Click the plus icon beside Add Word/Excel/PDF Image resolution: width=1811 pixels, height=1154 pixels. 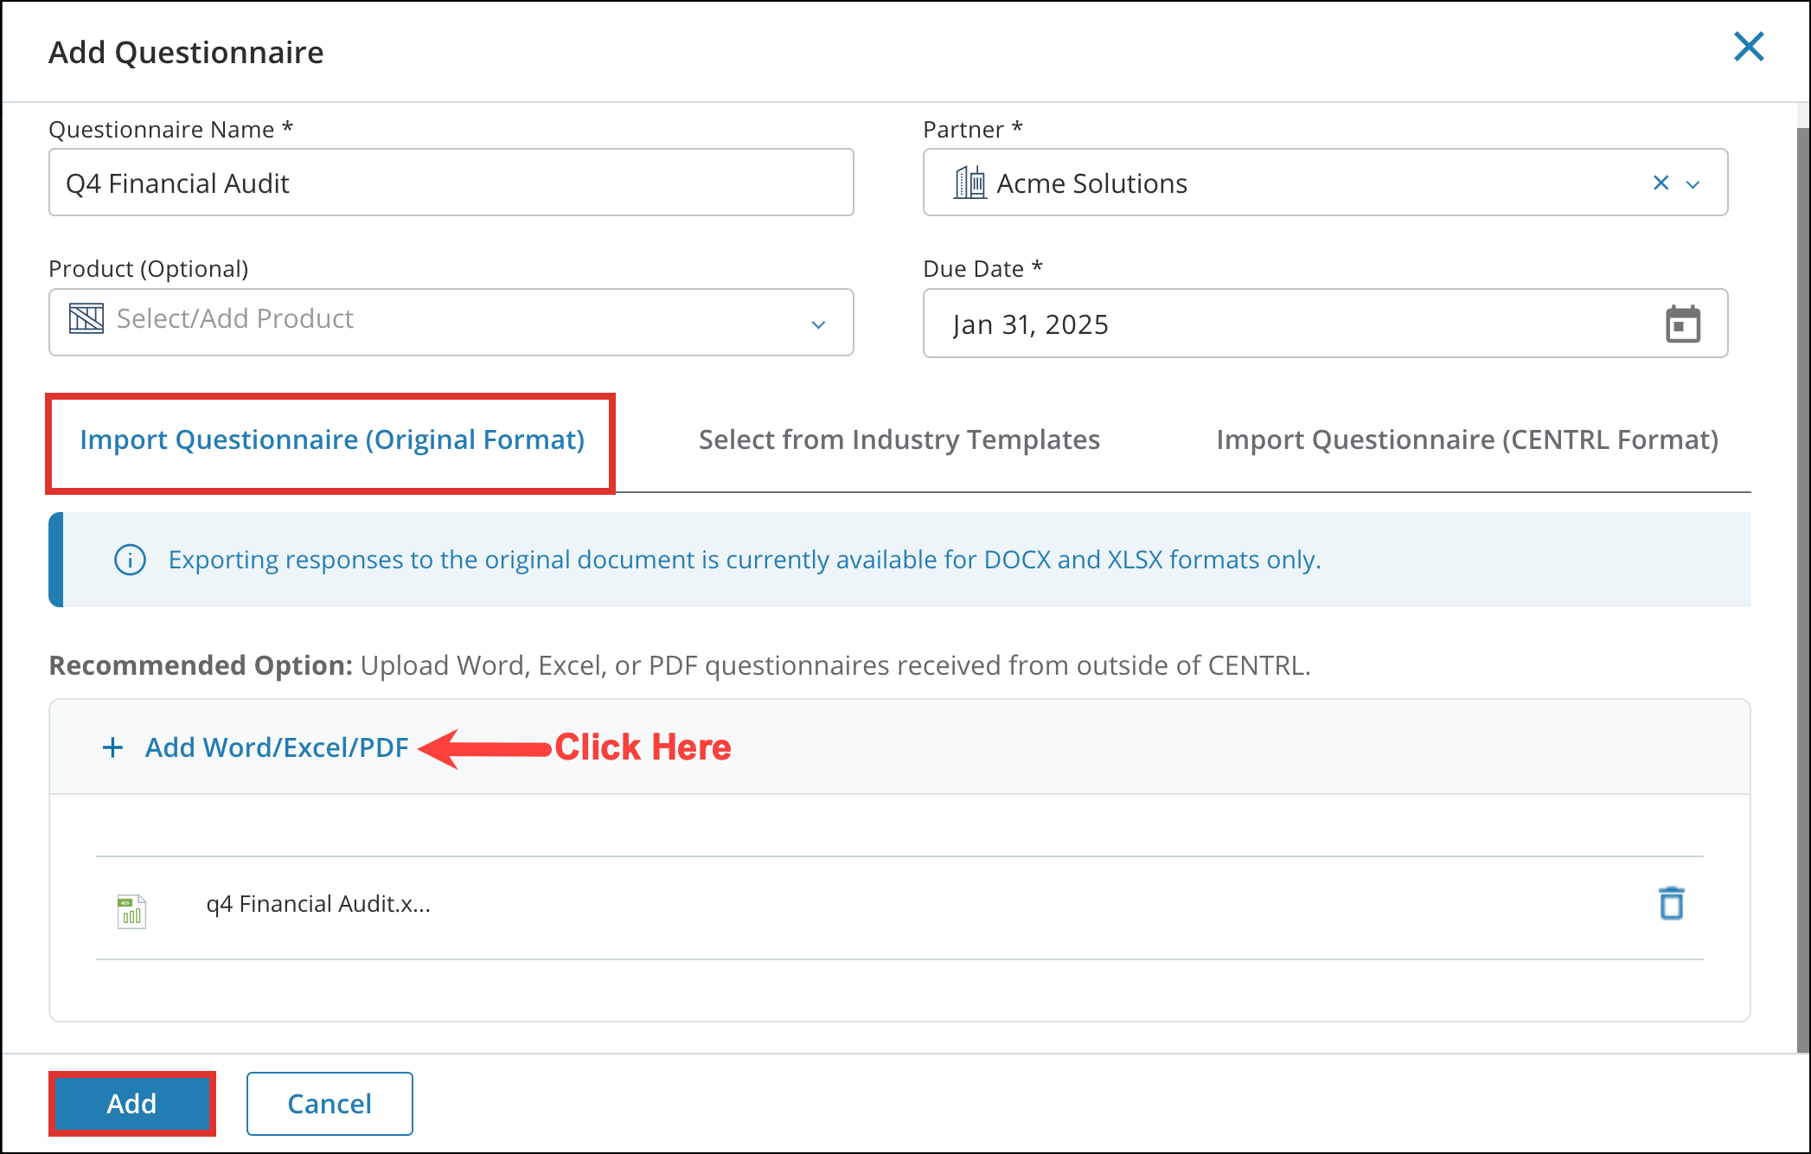112,747
